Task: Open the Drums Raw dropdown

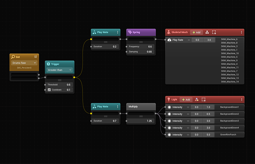Action: click(24, 63)
